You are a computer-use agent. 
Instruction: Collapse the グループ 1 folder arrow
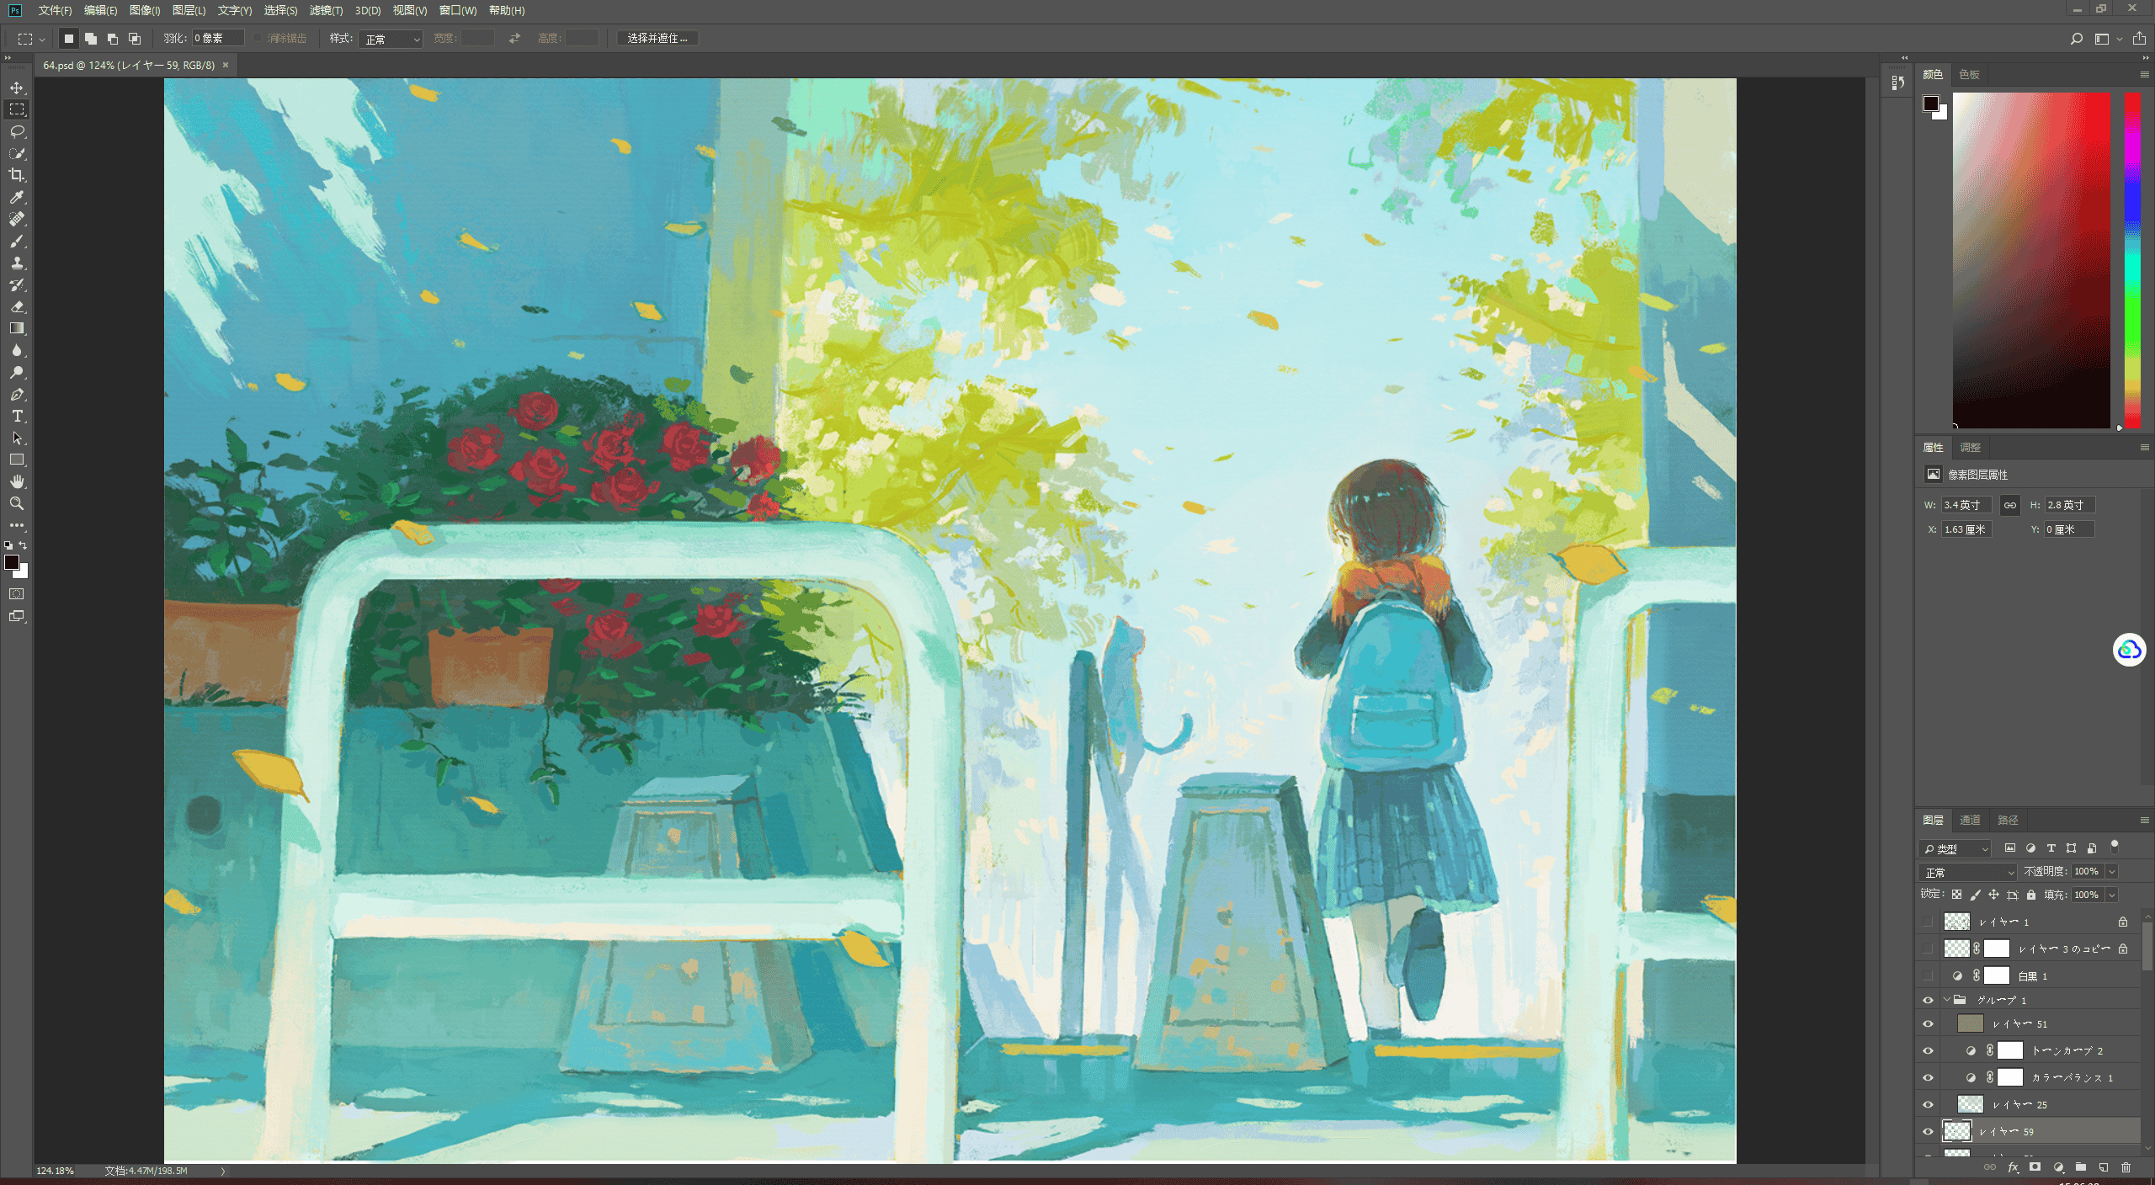(1946, 1000)
